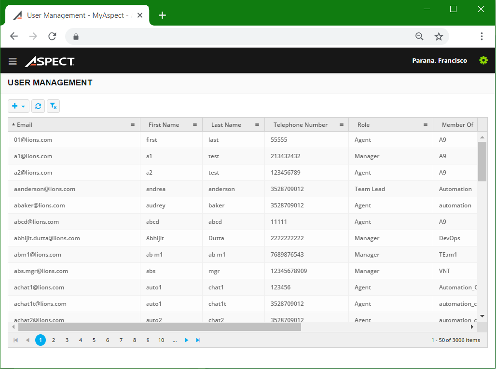
Task: Open the settings gear icon
Action: tap(483, 60)
